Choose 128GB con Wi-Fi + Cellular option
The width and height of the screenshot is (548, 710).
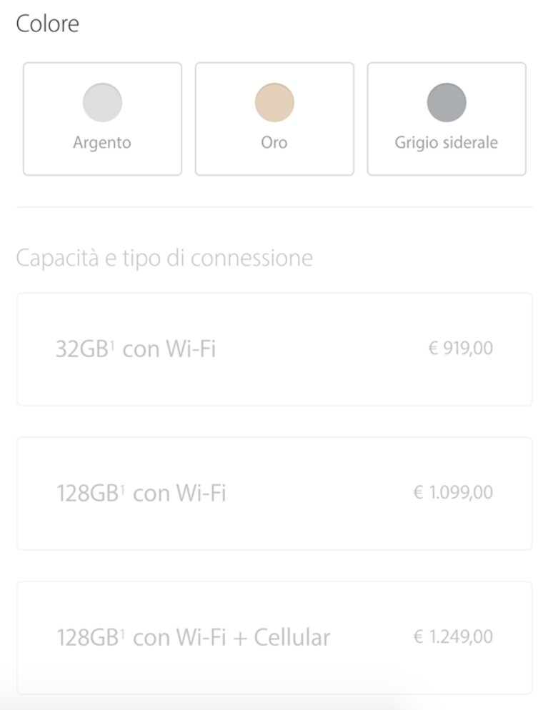(x=274, y=638)
